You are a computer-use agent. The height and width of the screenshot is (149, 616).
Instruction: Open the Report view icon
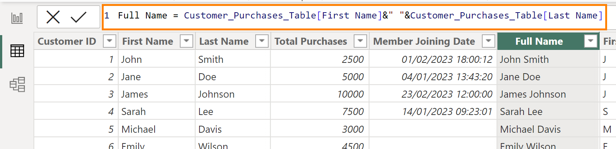click(17, 18)
